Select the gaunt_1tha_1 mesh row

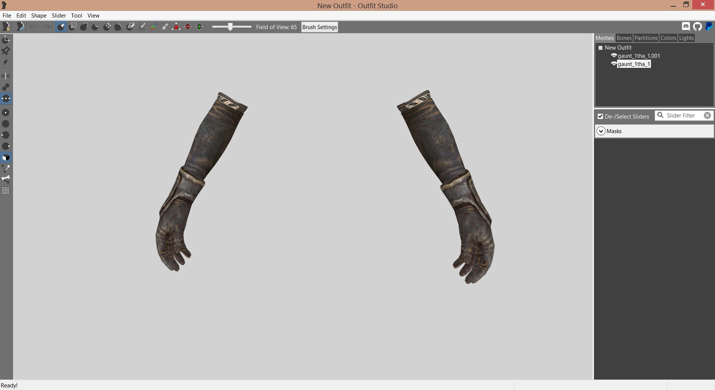pos(634,64)
